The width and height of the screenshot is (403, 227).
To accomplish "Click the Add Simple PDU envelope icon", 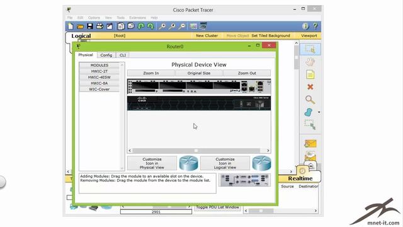I will (310, 144).
